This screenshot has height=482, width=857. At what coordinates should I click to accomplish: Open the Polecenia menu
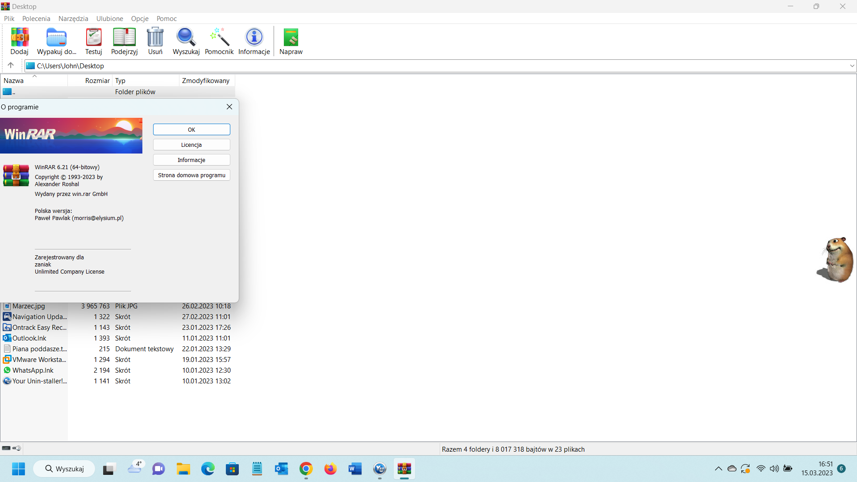click(36, 18)
